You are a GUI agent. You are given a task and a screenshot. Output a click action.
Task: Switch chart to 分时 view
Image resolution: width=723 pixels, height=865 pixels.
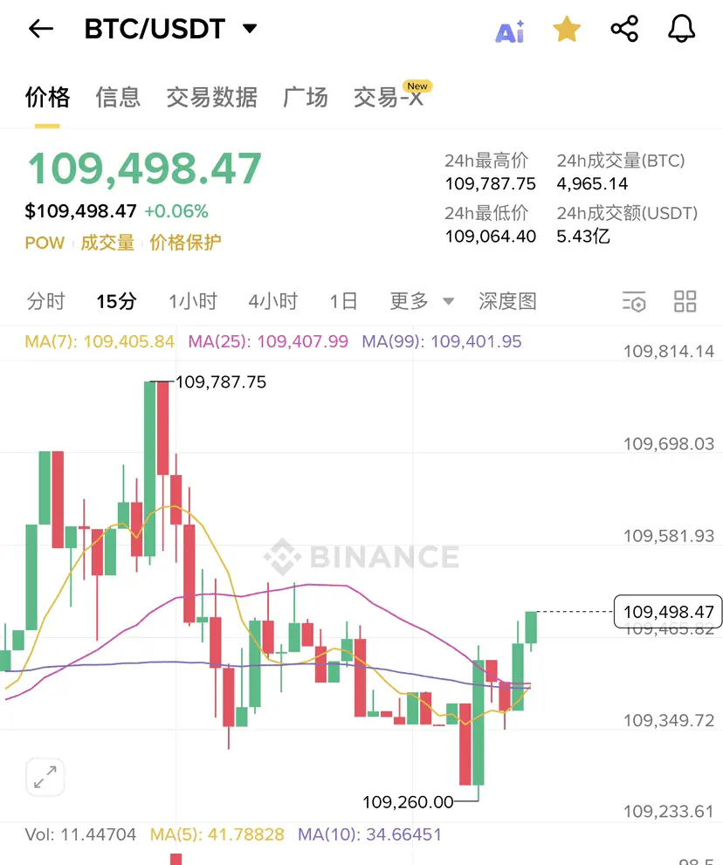click(x=45, y=301)
